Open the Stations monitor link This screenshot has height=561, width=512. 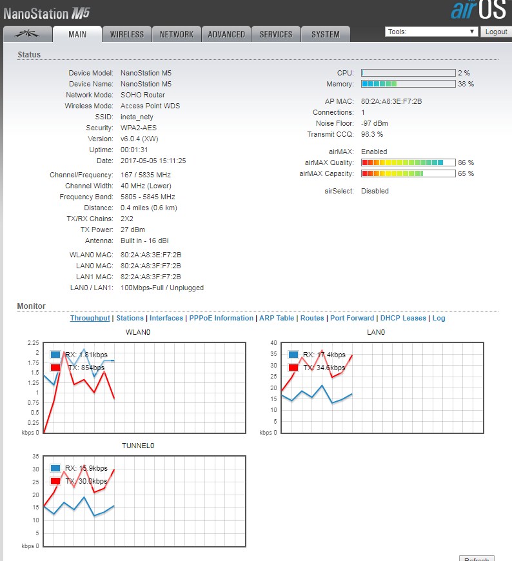(x=130, y=318)
